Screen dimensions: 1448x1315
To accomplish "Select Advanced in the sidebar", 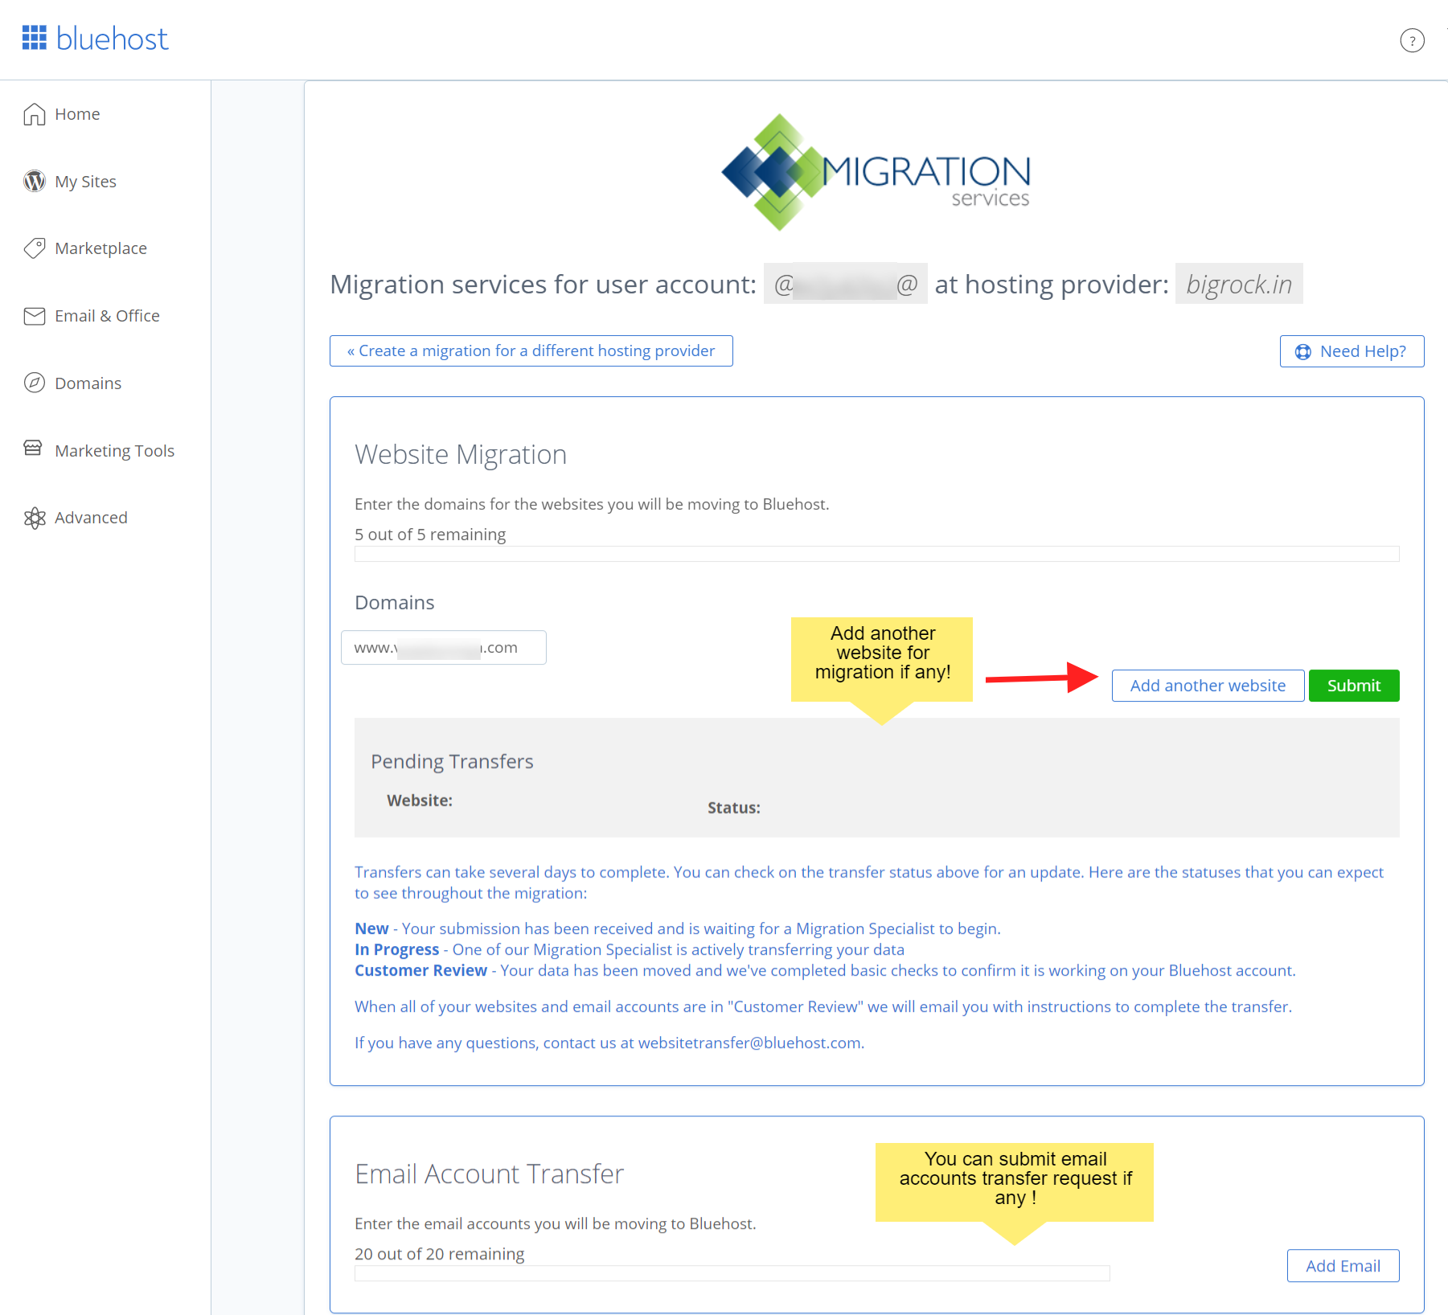I will [91, 518].
